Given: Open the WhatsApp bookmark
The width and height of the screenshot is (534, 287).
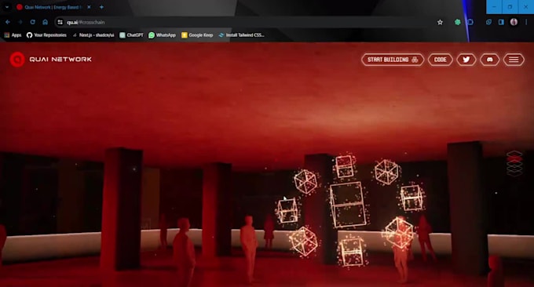Looking at the screenshot, I should (162, 35).
